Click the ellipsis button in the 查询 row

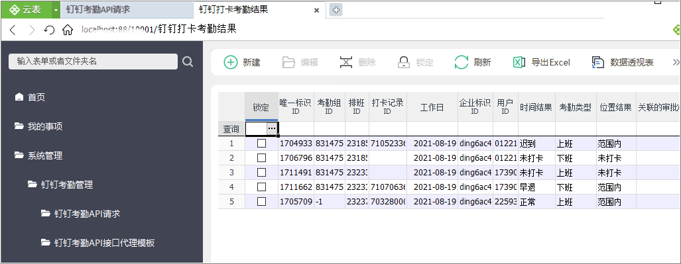272,129
